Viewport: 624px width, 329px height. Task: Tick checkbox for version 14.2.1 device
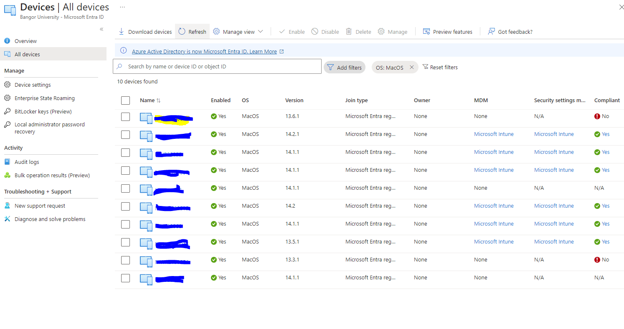tap(125, 135)
